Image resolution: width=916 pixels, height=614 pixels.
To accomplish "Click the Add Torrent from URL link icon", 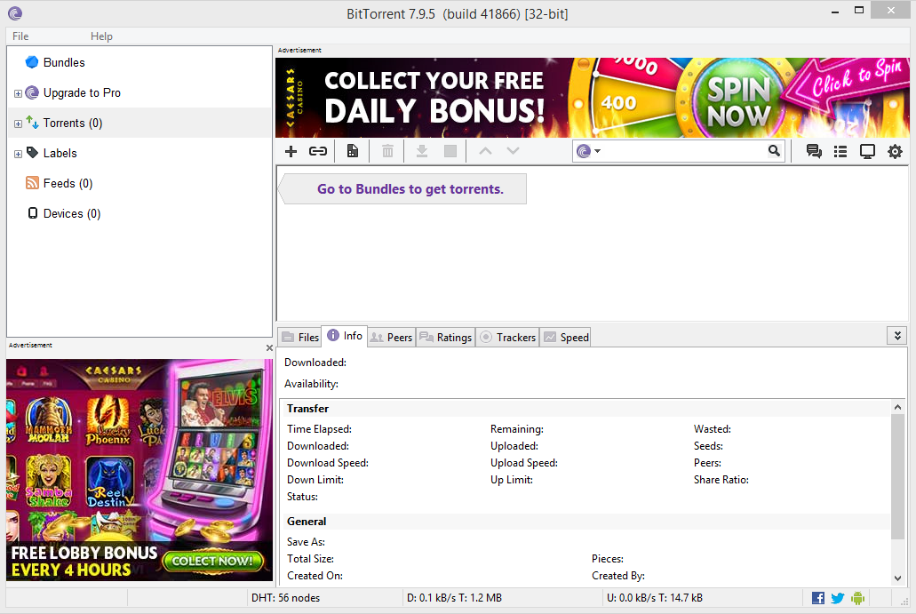I will tap(318, 152).
